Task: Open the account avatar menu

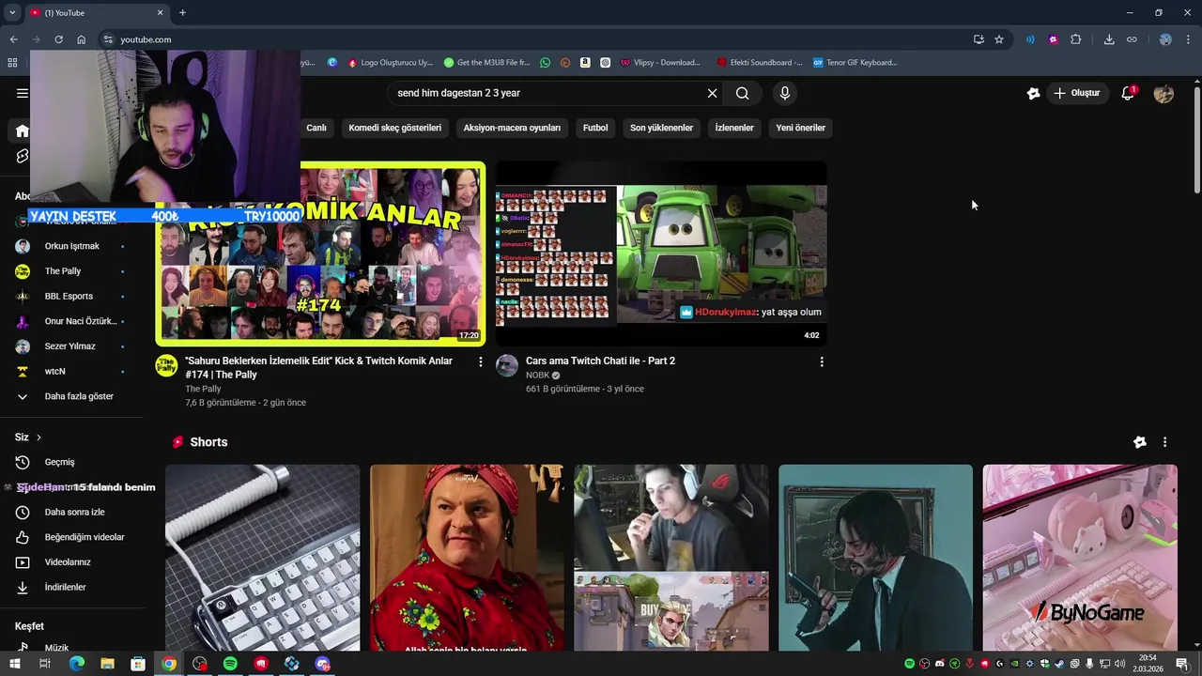Action: tap(1163, 93)
